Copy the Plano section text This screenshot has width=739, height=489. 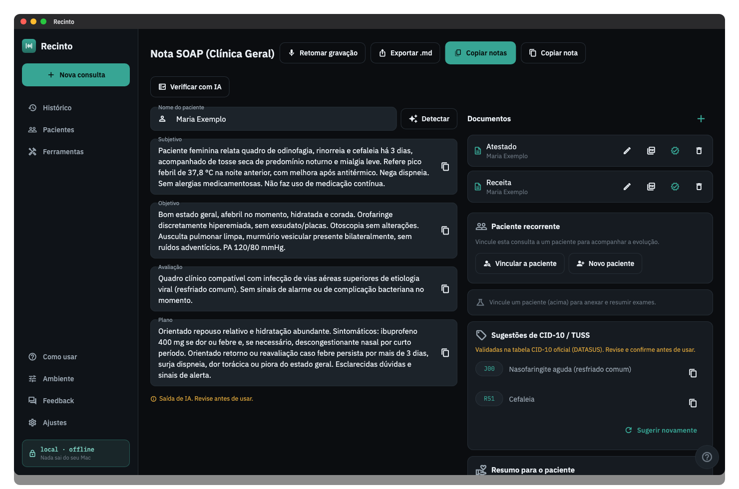pos(445,353)
